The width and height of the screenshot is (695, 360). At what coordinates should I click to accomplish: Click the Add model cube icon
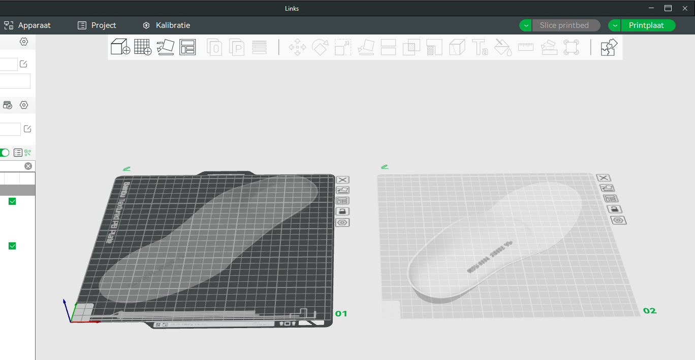point(120,47)
